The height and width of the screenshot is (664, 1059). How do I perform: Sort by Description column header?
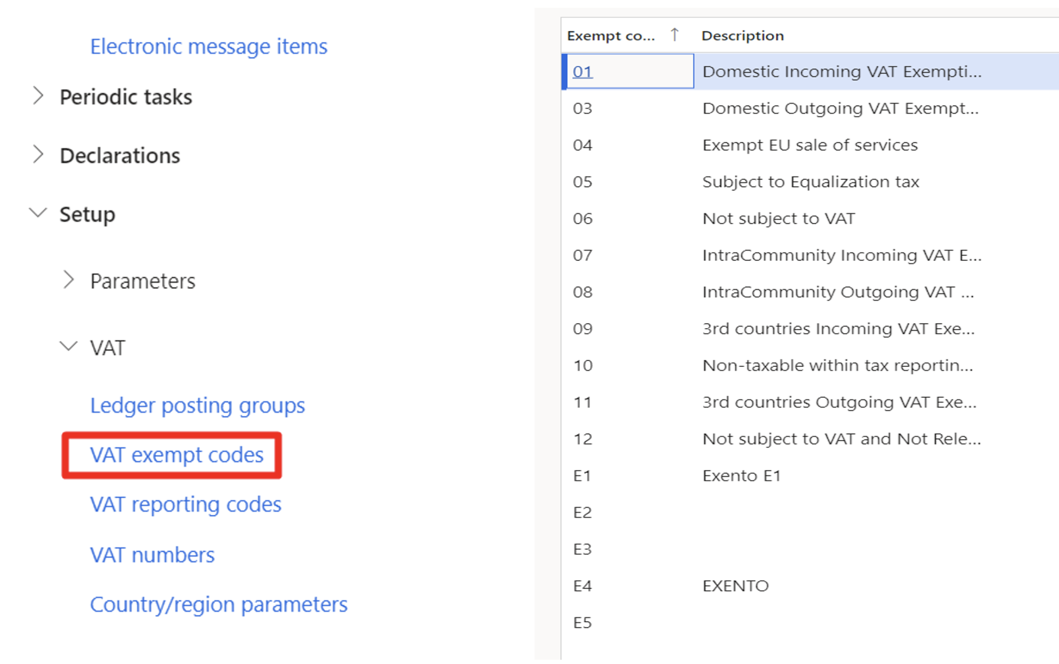point(743,36)
